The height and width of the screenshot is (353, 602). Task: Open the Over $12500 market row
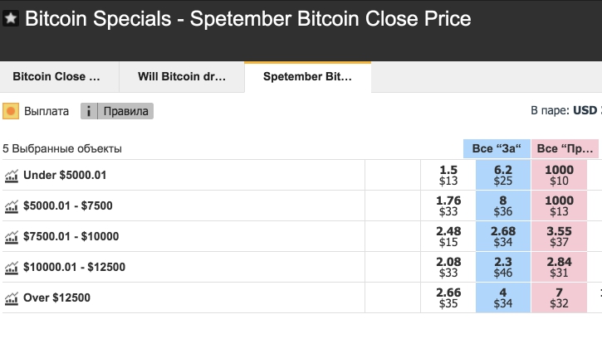184,297
